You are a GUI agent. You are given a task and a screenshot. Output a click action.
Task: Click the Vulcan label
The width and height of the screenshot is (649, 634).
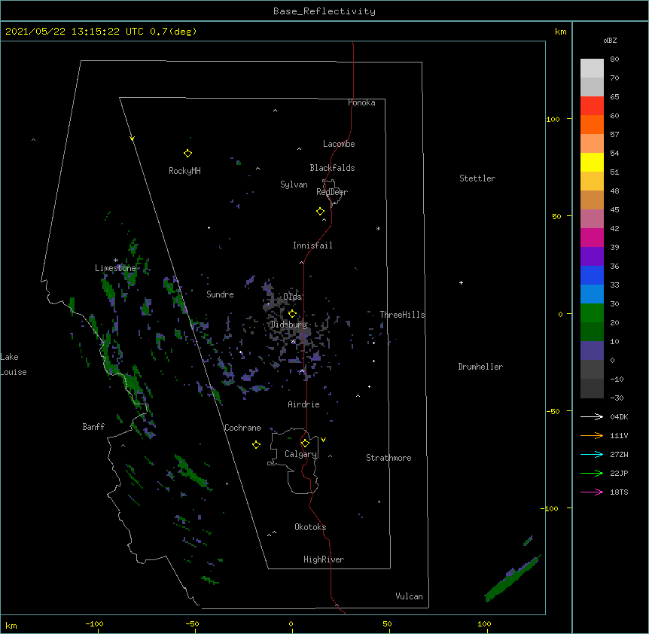click(409, 596)
